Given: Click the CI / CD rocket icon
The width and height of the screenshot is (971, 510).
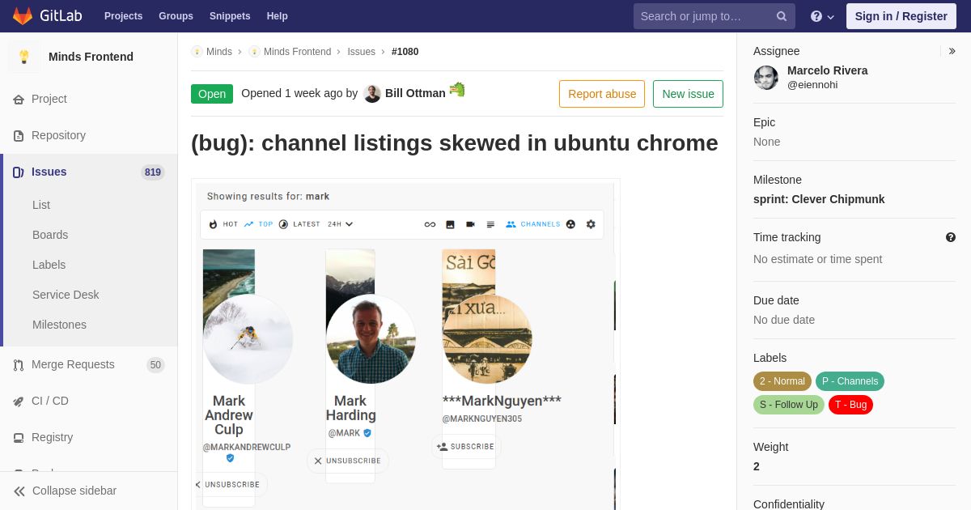Looking at the screenshot, I should 19,402.
